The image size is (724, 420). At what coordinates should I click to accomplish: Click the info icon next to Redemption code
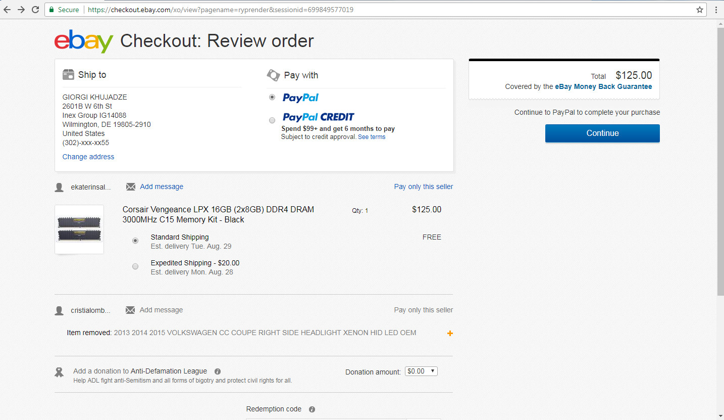click(x=312, y=409)
